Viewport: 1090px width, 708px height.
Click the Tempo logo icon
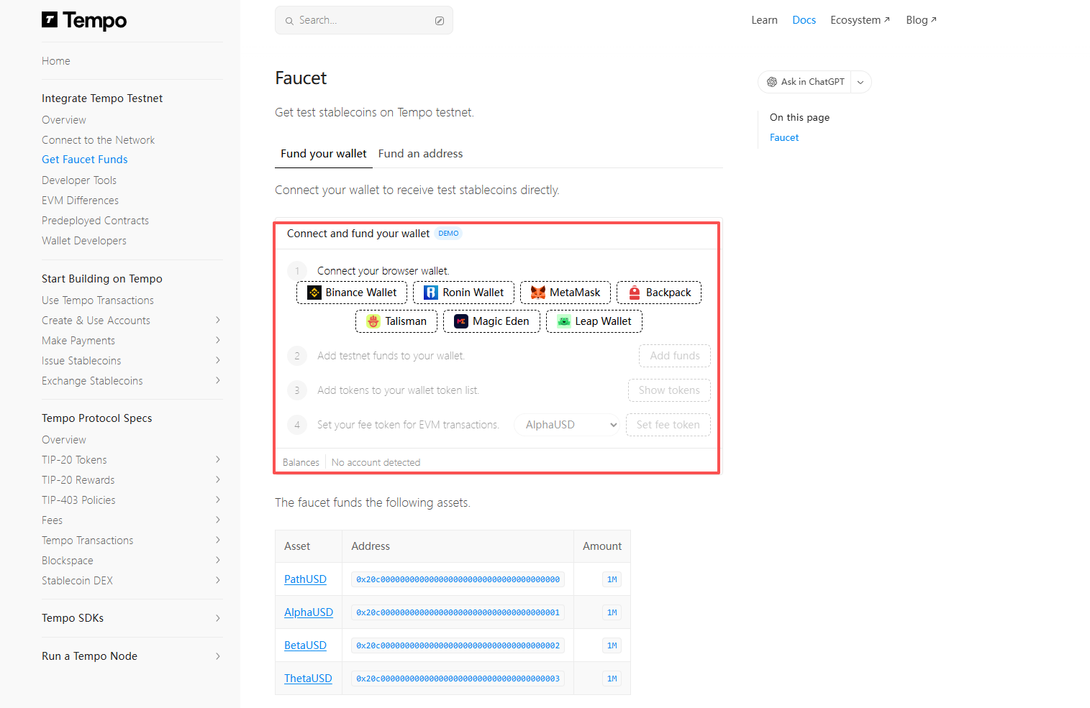(50, 20)
